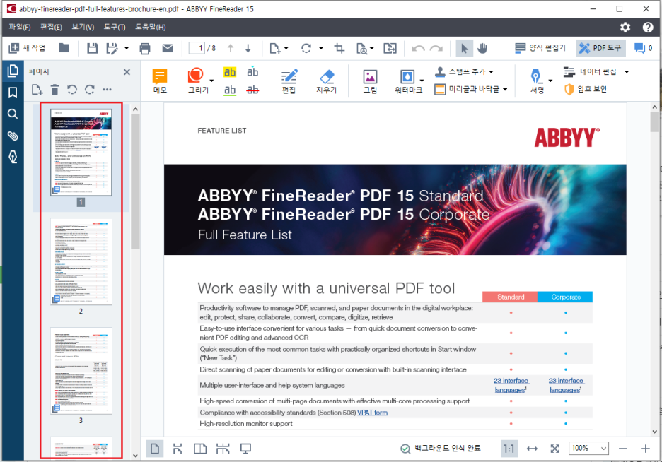The height and width of the screenshot is (462, 662).
Task: Insert a Picture (그림)
Action: (371, 81)
